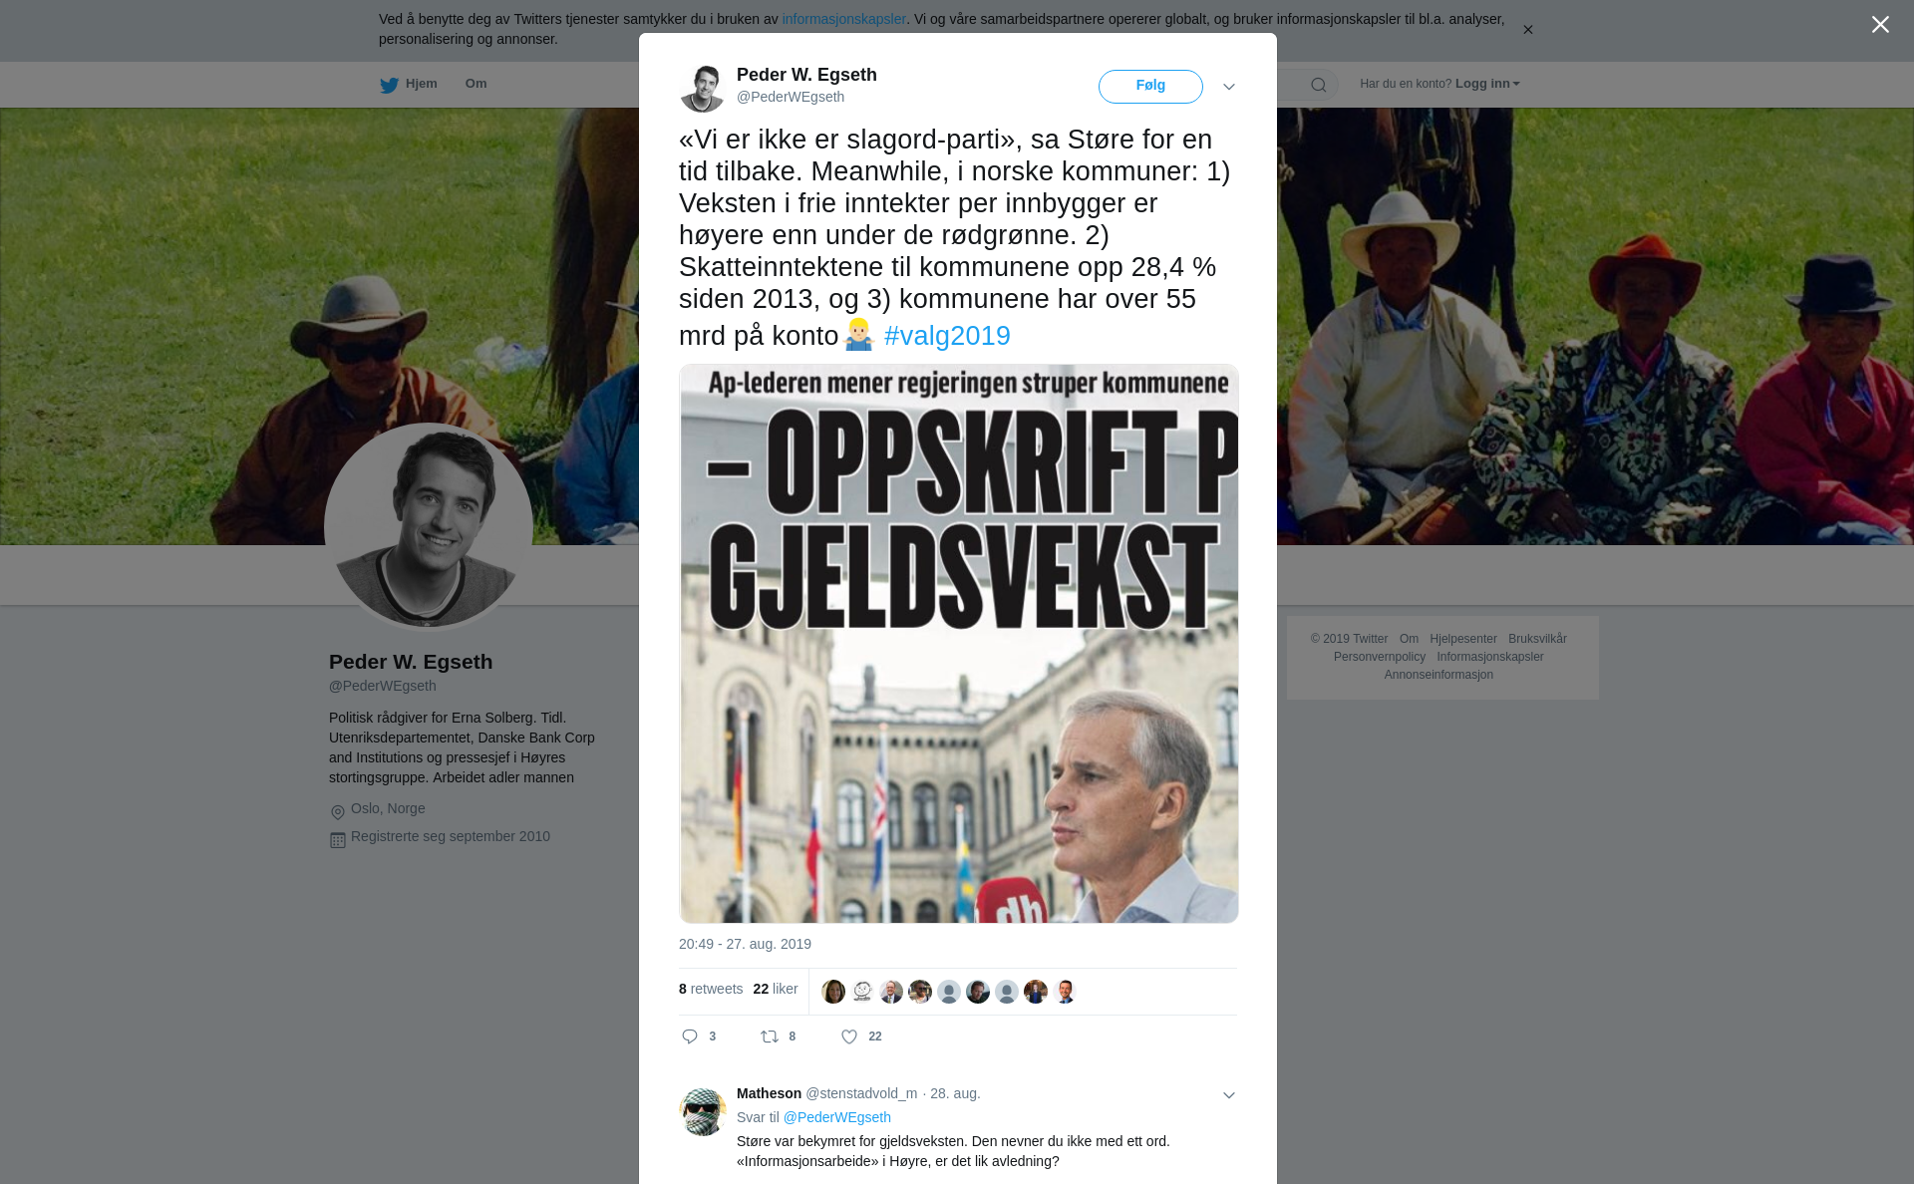This screenshot has height=1184, width=1914.
Task: Open Peder W. Egseth's small avatar
Action: click(x=703, y=88)
